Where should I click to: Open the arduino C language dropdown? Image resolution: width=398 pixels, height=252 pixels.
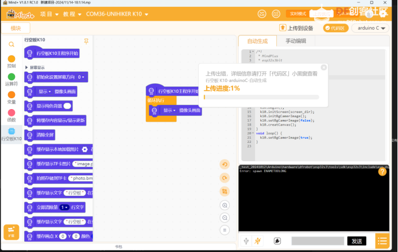click(x=370, y=28)
